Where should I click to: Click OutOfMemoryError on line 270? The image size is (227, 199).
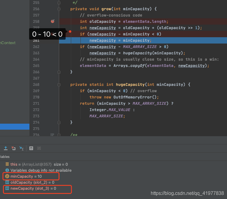point(133,97)
